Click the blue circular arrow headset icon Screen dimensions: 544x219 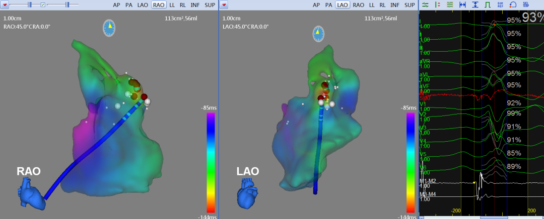(x=513, y=5)
